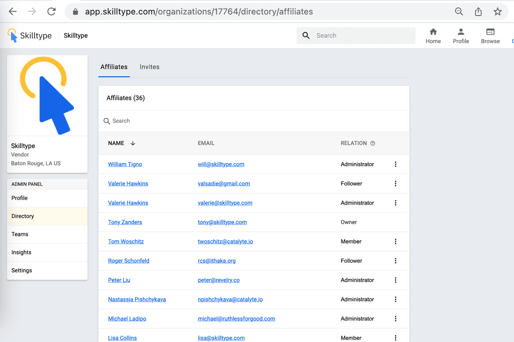Click the Skilltype logo in the header
514x342 pixels.
(30, 35)
